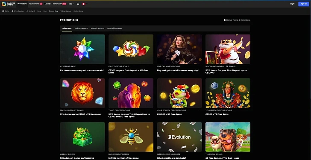Open the Fifth Deposit Bonus Aztec thumbnail
The width and height of the screenshot is (311, 160).
coord(228,93)
